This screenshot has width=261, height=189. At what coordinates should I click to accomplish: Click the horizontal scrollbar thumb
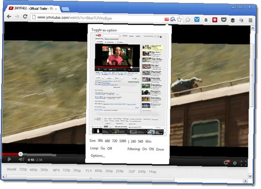click(91, 178)
